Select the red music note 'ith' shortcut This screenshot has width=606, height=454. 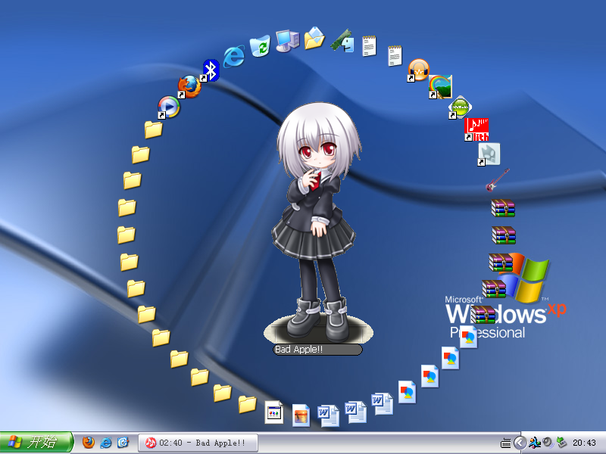pos(476,129)
